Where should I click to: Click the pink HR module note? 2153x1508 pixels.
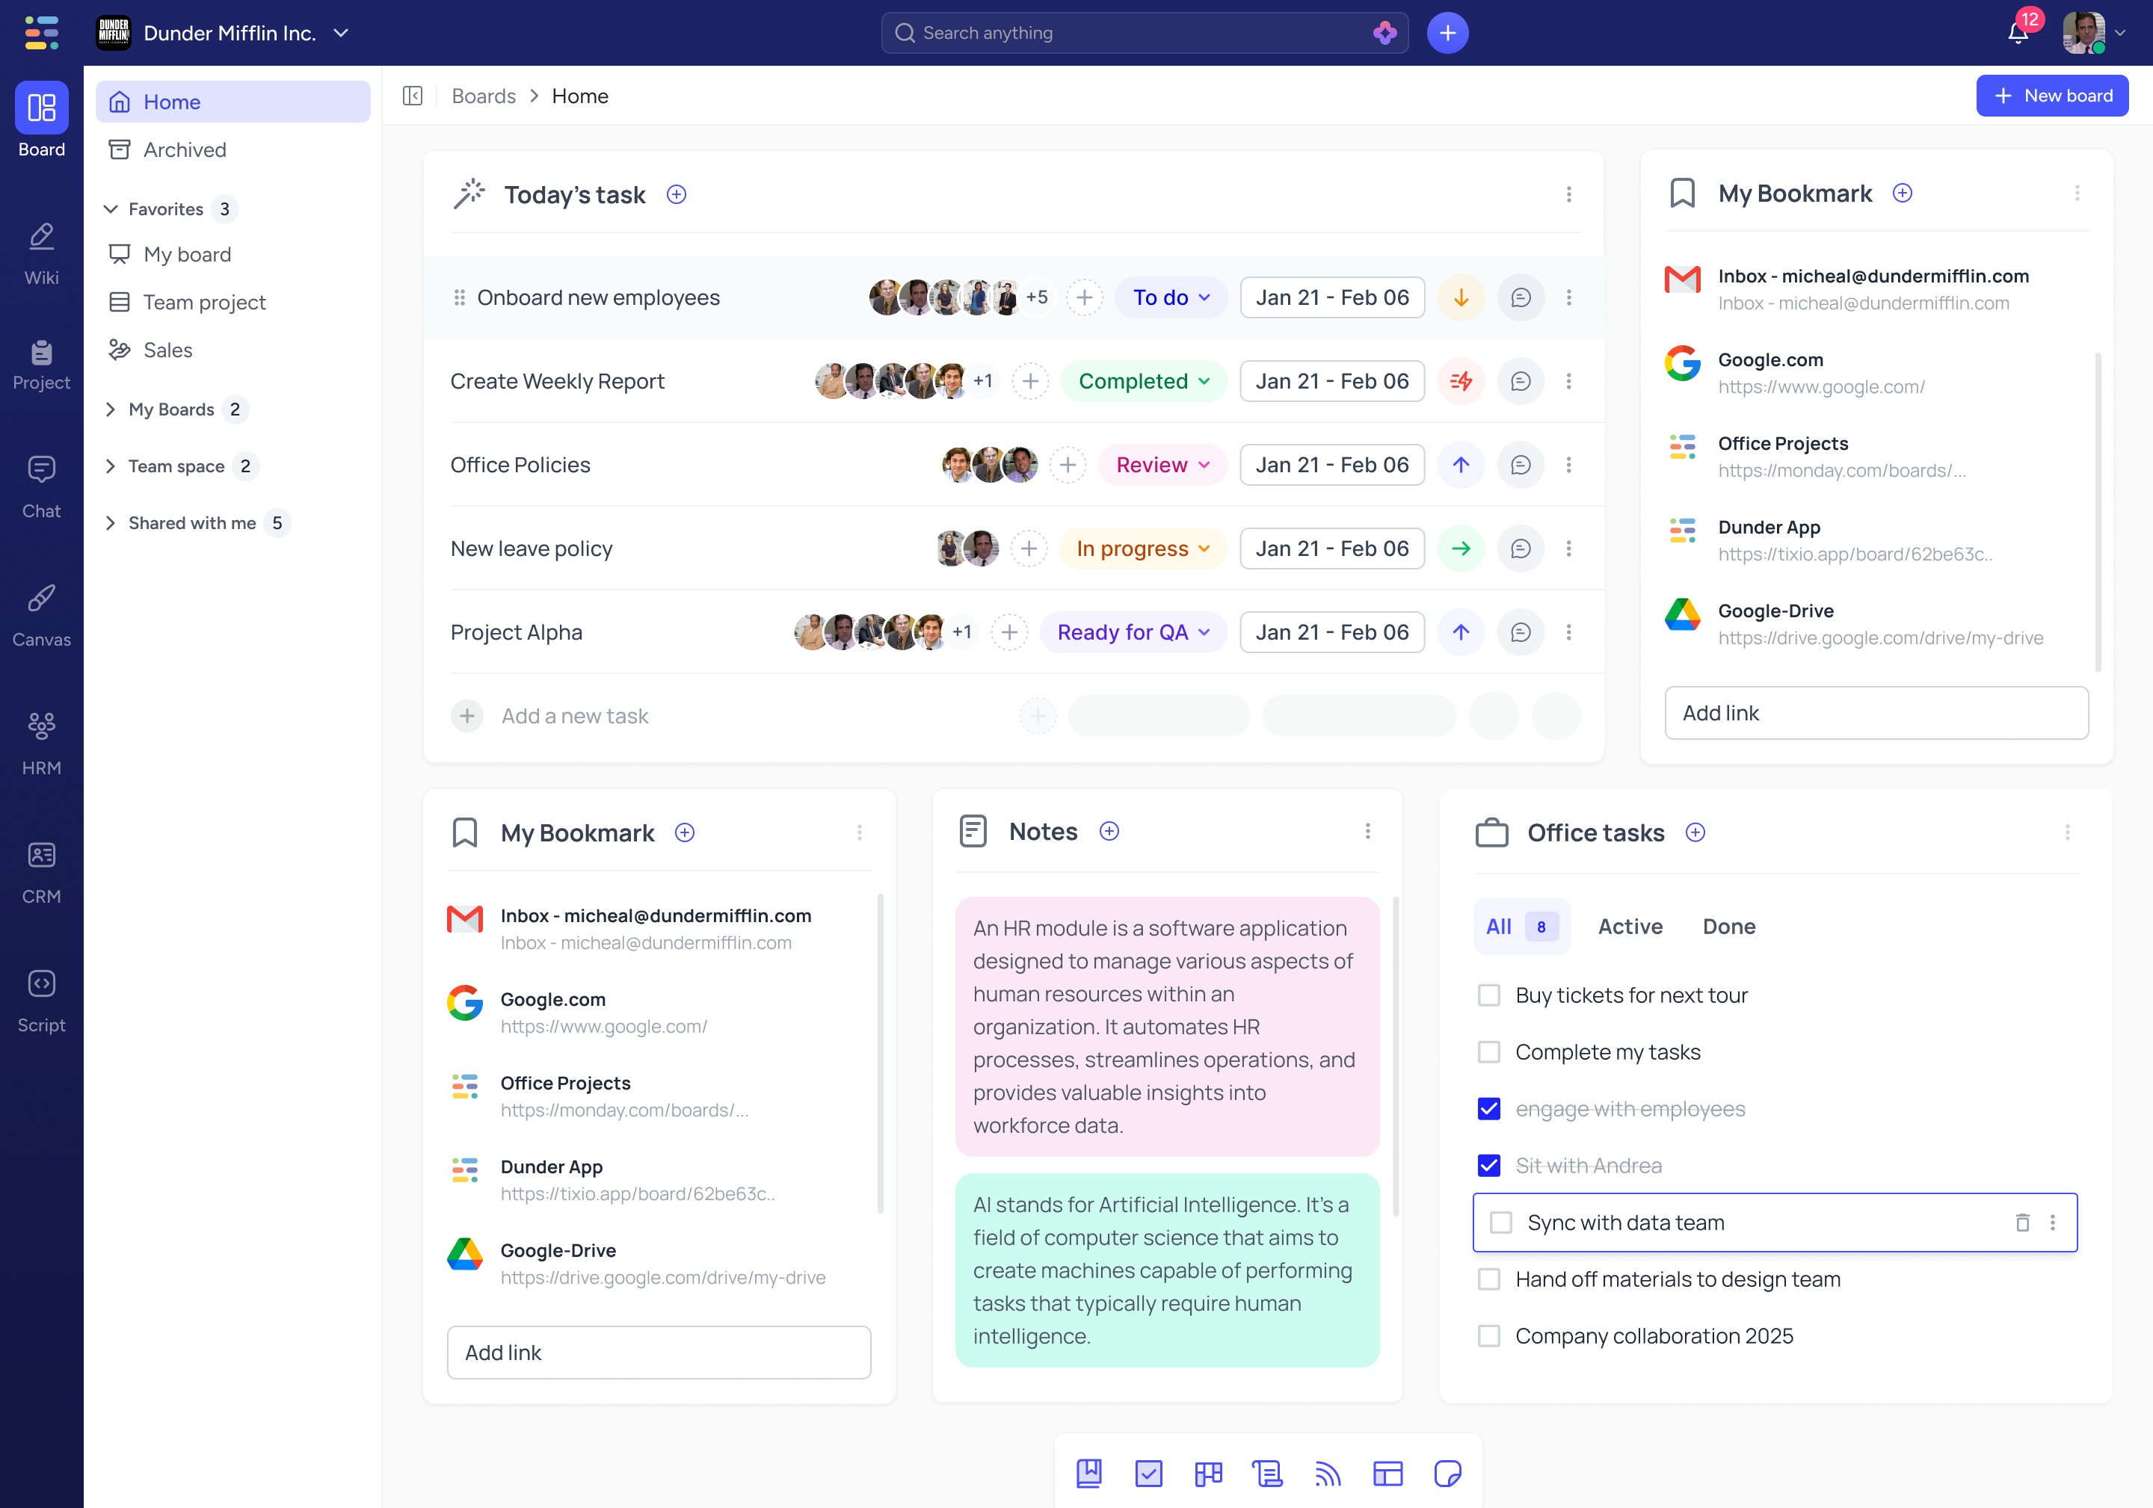1166,1026
